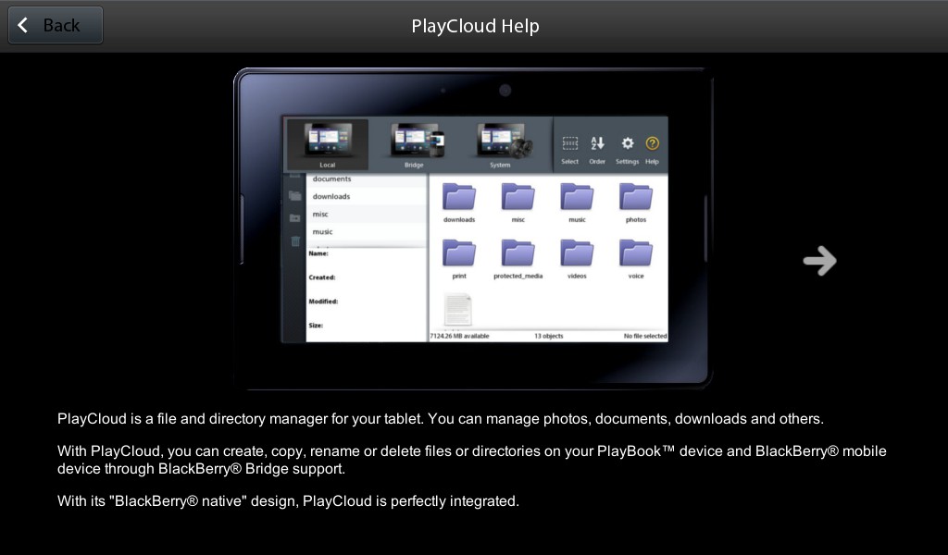The width and height of the screenshot is (948, 555).
Task: Click the '13 objects' status text in the preview
Action: (548, 336)
